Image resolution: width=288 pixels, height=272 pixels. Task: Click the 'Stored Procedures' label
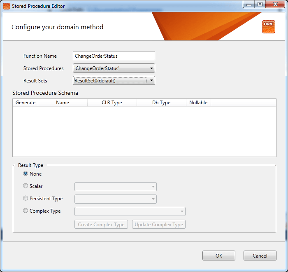click(44, 68)
